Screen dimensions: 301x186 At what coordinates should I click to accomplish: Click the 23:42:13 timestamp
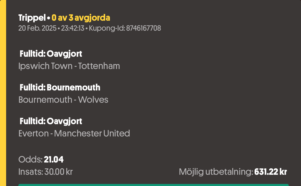click(x=73, y=28)
